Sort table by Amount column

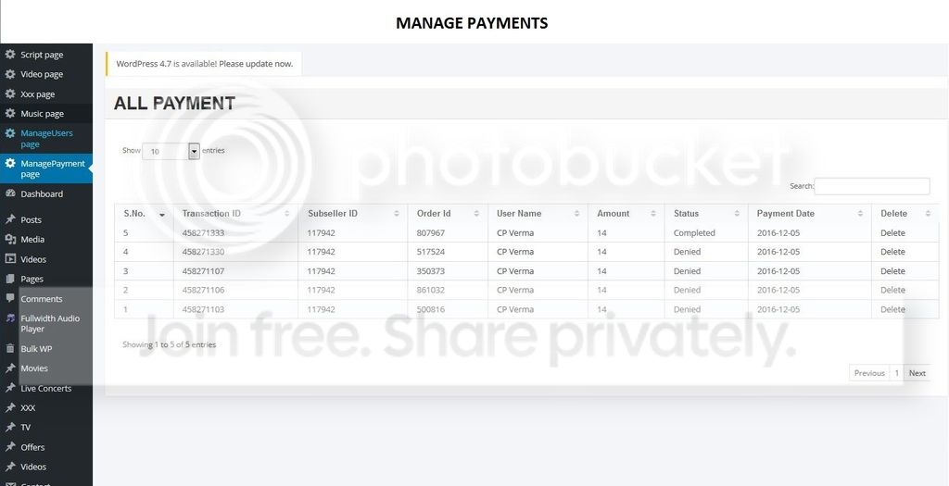[626, 214]
